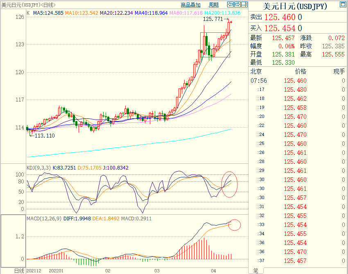This screenshot has height=274, width=348.
Task: Click the 113.110 low price marker
Action: coord(45,136)
